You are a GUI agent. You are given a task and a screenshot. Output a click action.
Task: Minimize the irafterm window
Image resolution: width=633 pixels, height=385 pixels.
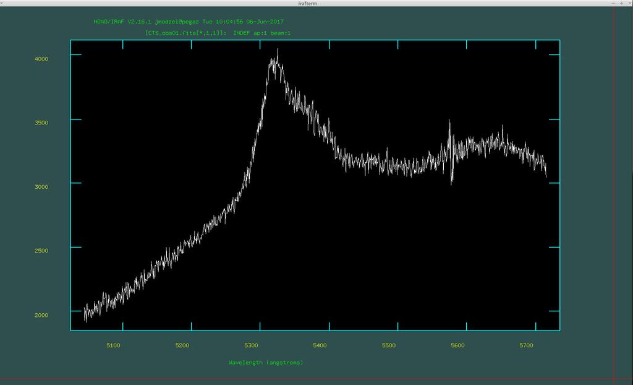tap(614, 3)
